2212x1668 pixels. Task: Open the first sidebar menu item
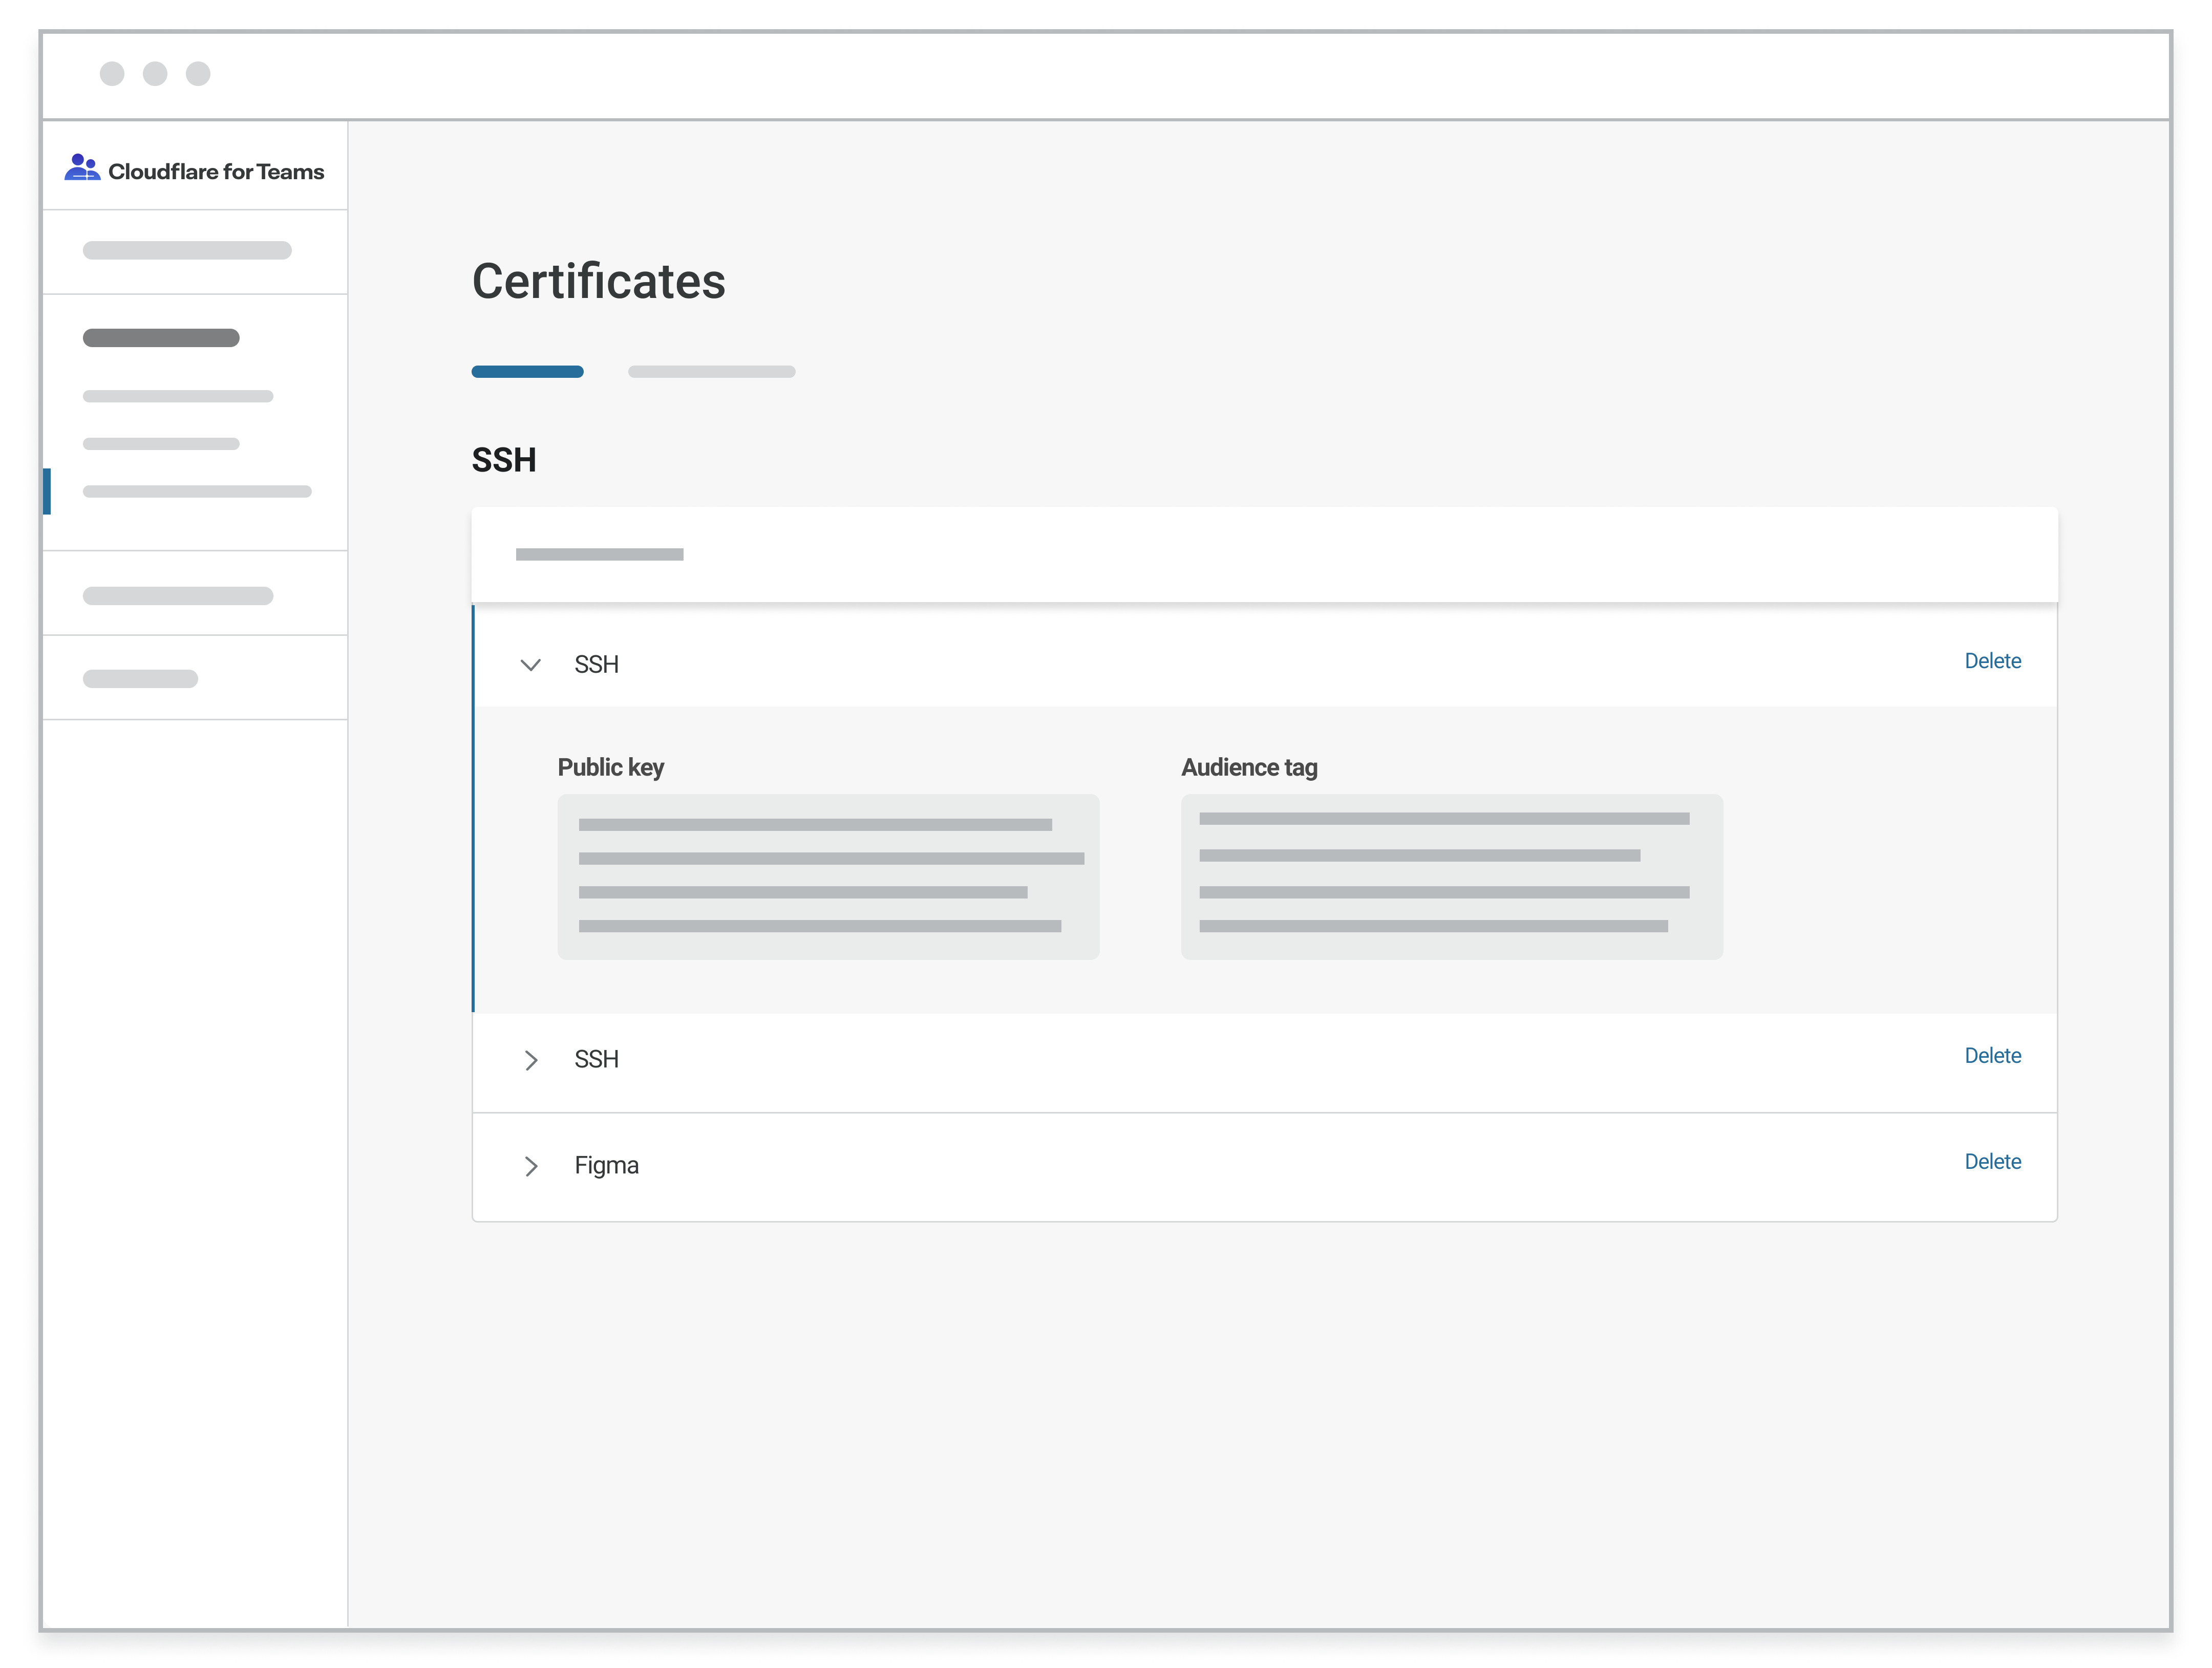point(187,250)
